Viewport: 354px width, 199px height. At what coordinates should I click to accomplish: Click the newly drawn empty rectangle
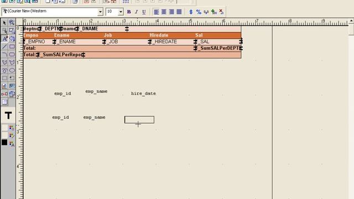click(x=139, y=120)
